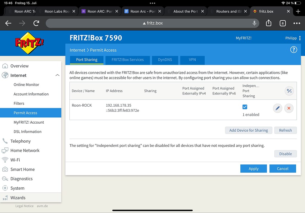
Task: Click the Cancel button
Action: pyautogui.click(x=283, y=169)
